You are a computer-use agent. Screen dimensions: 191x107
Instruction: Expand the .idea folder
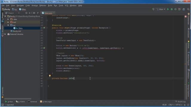coord(8,19)
